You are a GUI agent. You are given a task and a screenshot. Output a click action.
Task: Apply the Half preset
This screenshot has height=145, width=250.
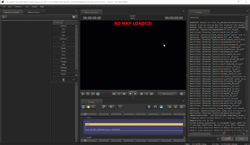(64, 32)
